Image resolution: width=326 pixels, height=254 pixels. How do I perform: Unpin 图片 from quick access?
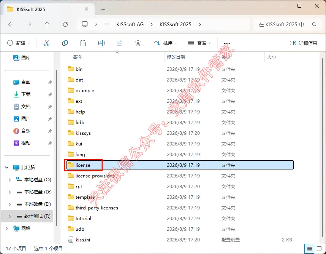point(50,119)
